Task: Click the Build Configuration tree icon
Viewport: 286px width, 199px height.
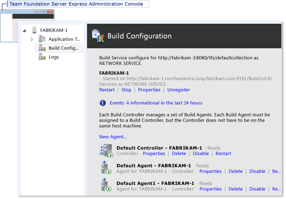Action: tap(42, 48)
